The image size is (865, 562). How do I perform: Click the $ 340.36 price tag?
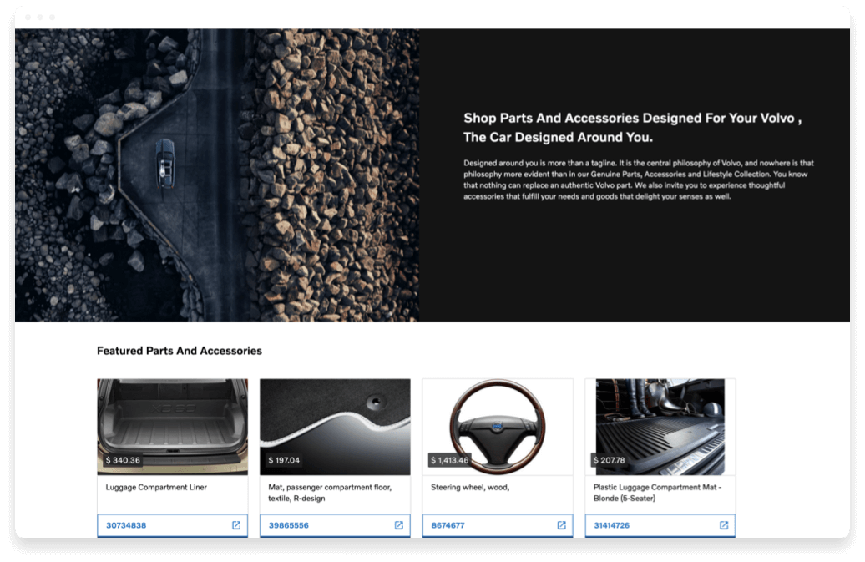click(123, 460)
